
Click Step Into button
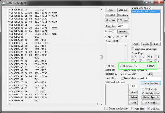pos(123,10)
